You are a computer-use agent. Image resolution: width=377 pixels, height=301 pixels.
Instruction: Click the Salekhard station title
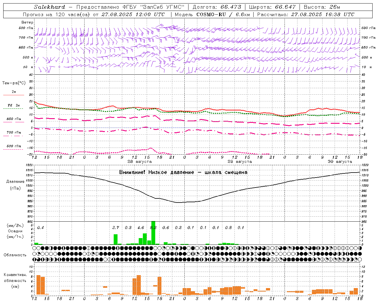(49, 7)
